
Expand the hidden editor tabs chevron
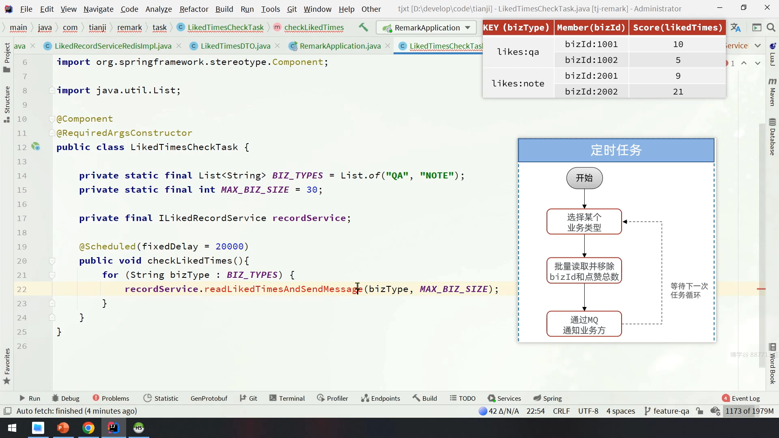(757, 46)
